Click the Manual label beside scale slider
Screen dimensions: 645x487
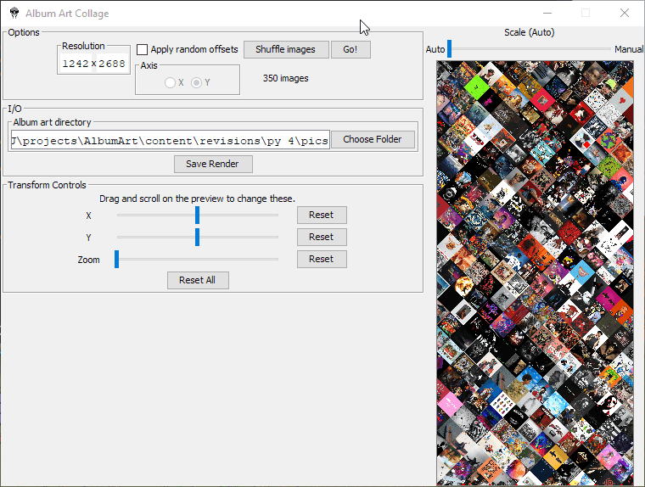[630, 49]
